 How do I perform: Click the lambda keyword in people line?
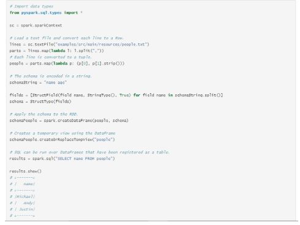60,63
